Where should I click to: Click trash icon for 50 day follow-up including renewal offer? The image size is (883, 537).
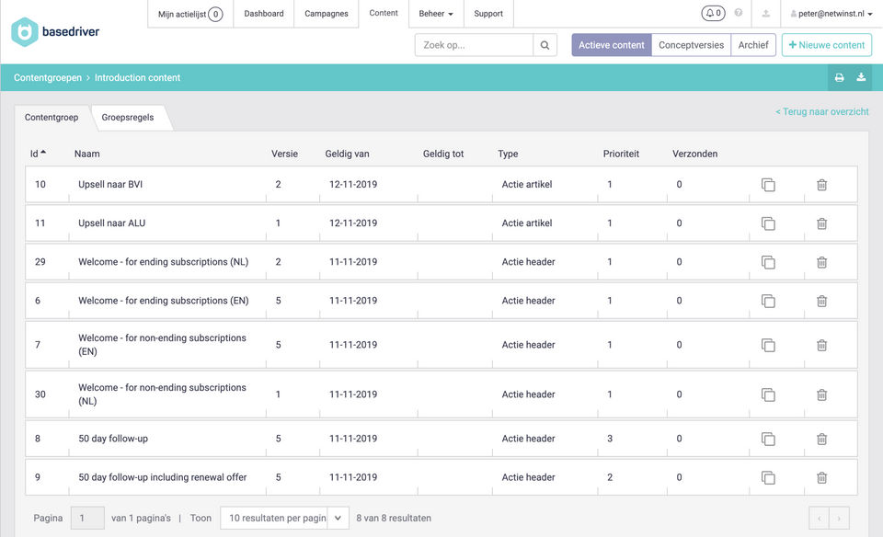pos(821,477)
